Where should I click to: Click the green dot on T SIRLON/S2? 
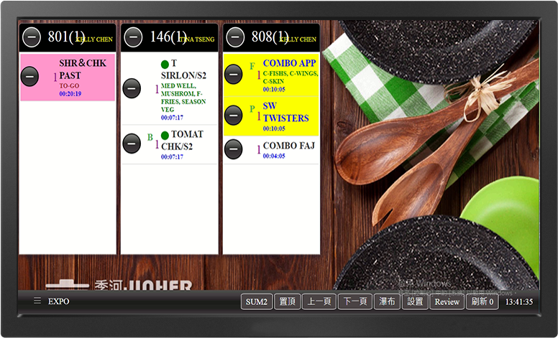click(x=165, y=65)
